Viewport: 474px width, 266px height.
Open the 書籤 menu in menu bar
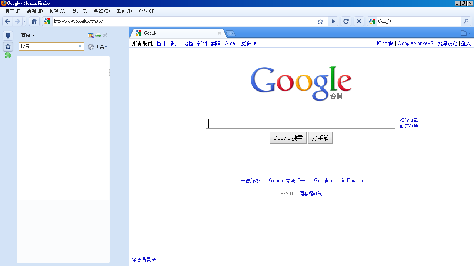point(102,11)
